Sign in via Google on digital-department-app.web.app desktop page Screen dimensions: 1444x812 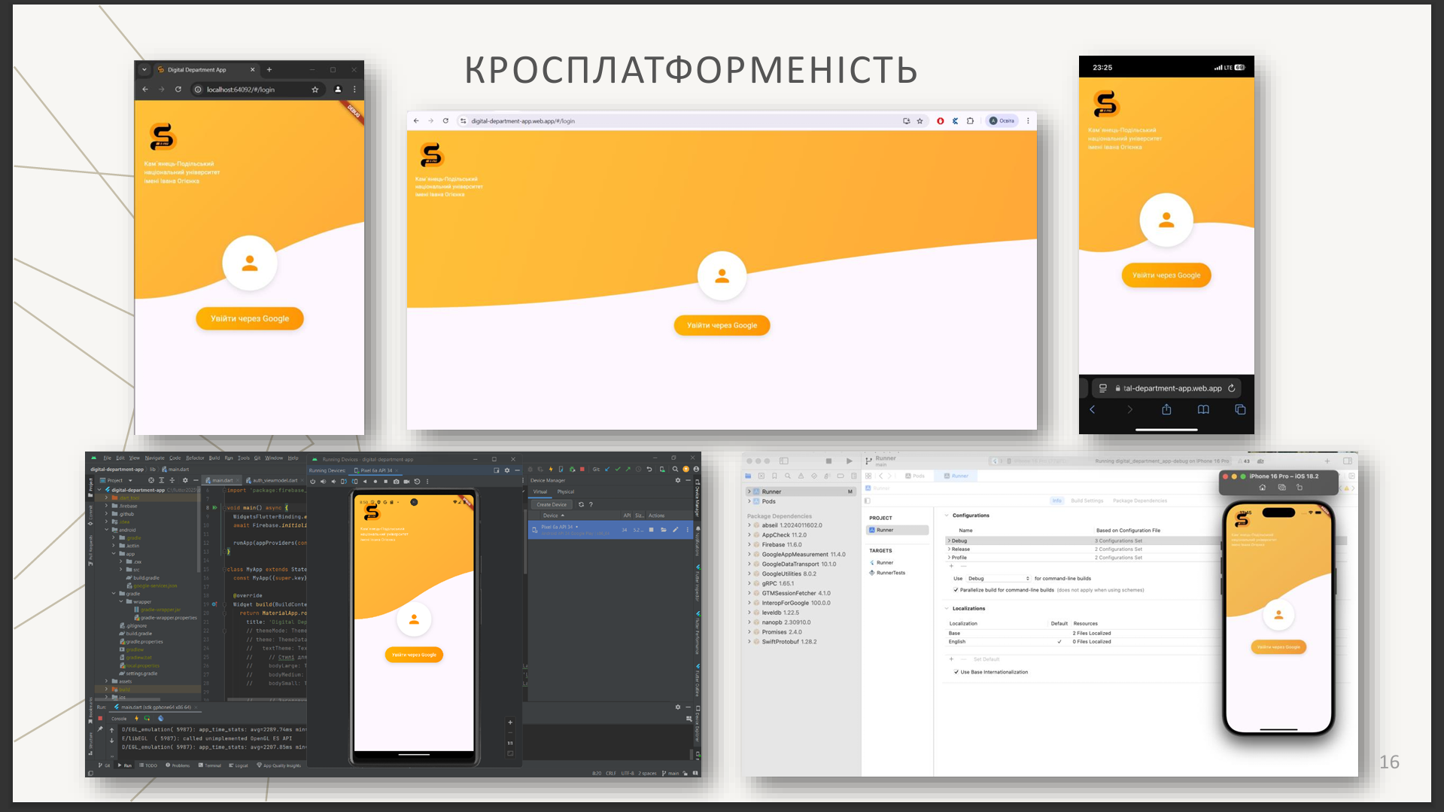[722, 325]
